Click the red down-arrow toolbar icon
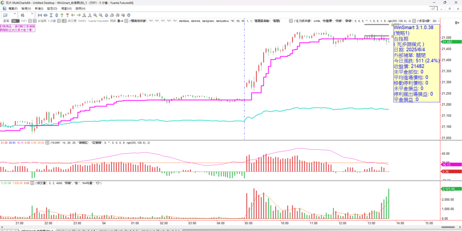Image resolution: width=462 pixels, height=231 pixels. (x=67, y=15)
